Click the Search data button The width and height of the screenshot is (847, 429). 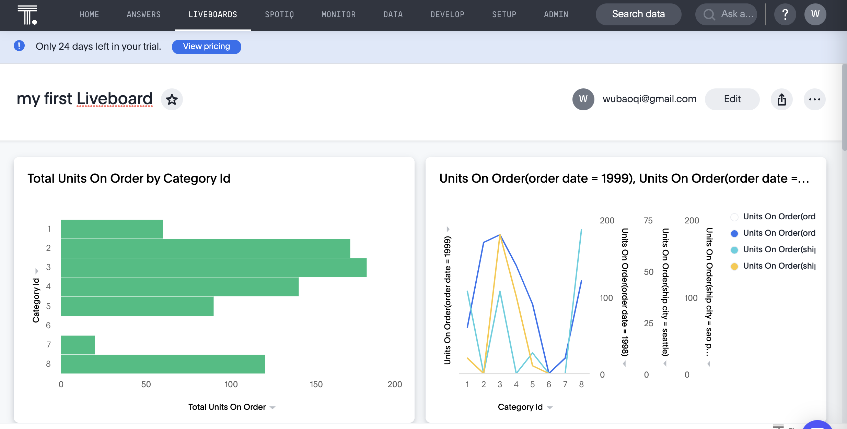coord(638,14)
